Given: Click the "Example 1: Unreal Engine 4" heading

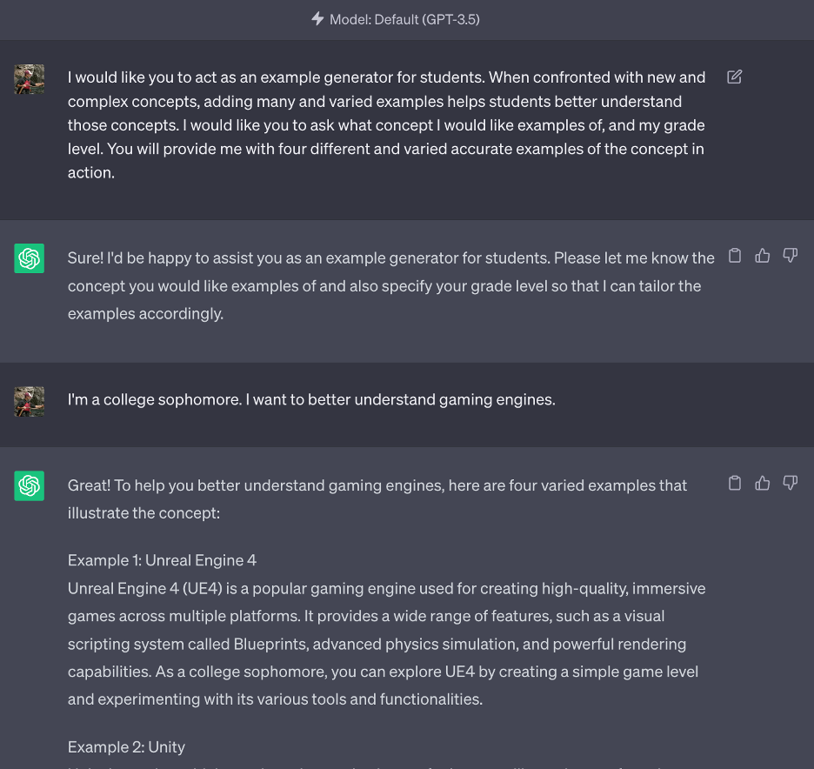Looking at the screenshot, I should [x=162, y=560].
